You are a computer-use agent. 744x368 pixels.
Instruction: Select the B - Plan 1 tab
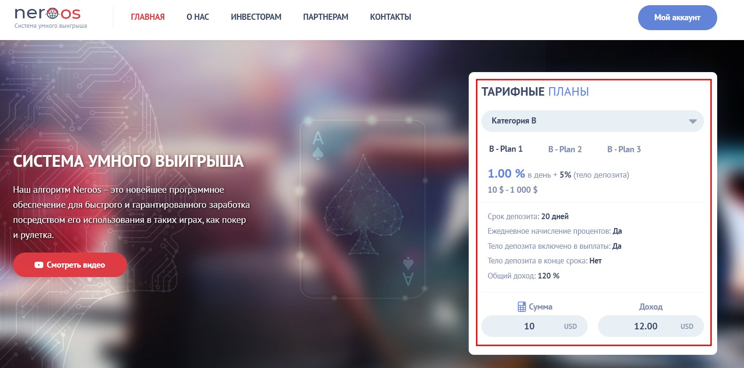(506, 149)
